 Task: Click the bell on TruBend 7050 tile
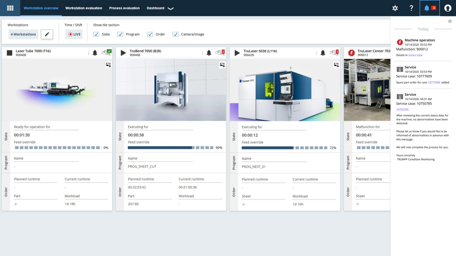pos(209,53)
